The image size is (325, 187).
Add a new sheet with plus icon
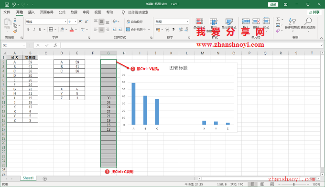tap(45, 178)
